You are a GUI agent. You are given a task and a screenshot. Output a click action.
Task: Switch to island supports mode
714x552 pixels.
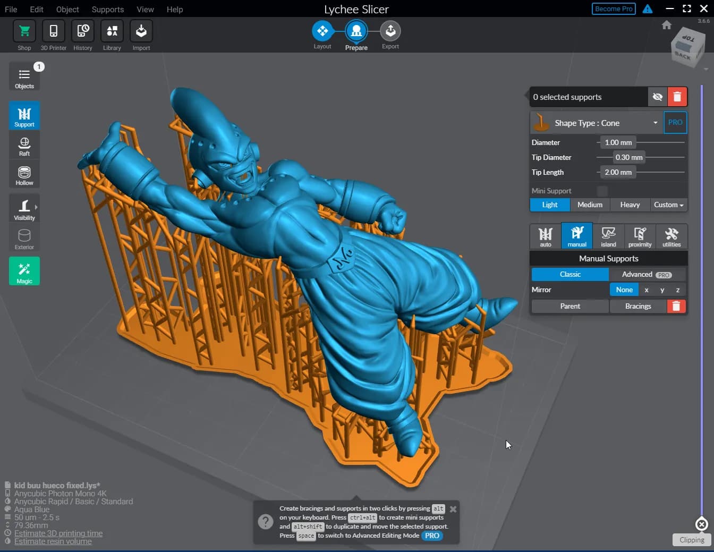(608, 236)
